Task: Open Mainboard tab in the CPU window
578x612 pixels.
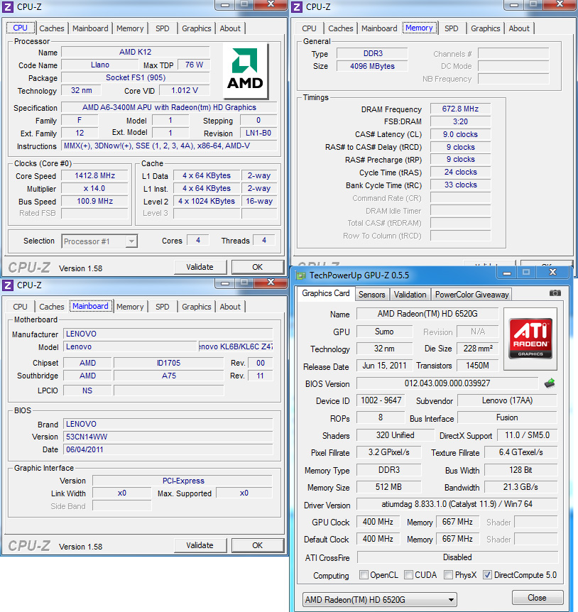Action: 90,28
